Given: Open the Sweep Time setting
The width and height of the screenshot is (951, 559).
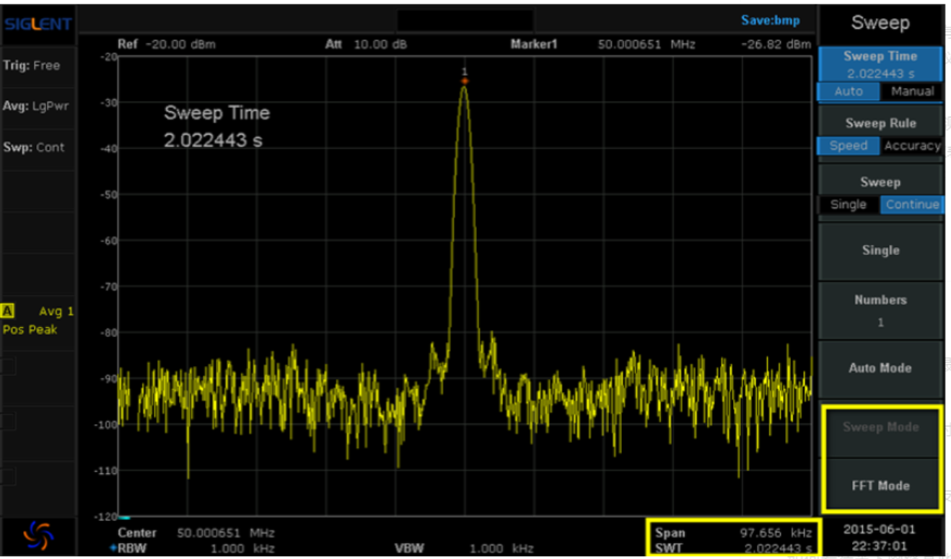Looking at the screenshot, I should [880, 64].
